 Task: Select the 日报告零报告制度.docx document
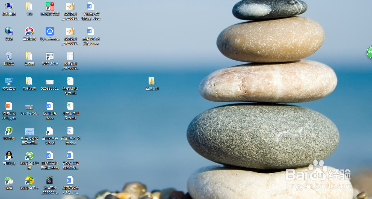(x=50, y=160)
